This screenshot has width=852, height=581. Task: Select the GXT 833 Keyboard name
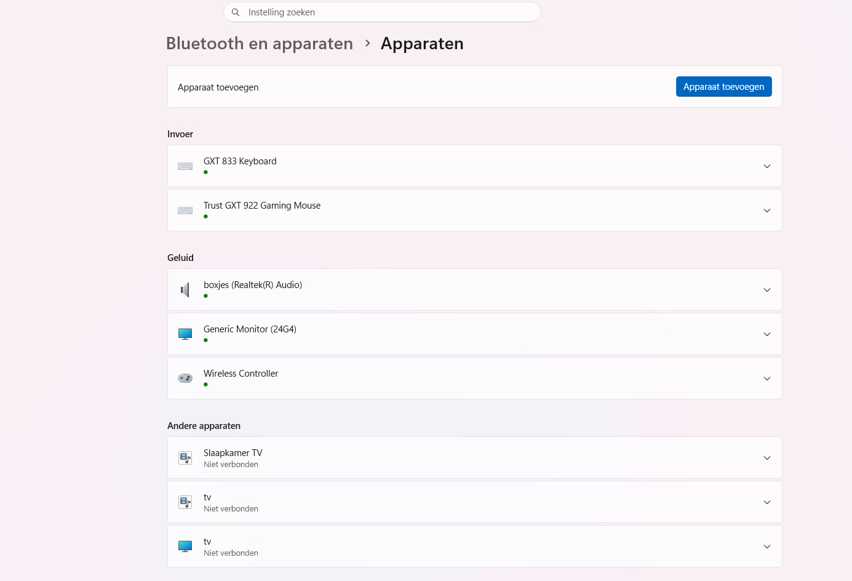click(x=240, y=161)
